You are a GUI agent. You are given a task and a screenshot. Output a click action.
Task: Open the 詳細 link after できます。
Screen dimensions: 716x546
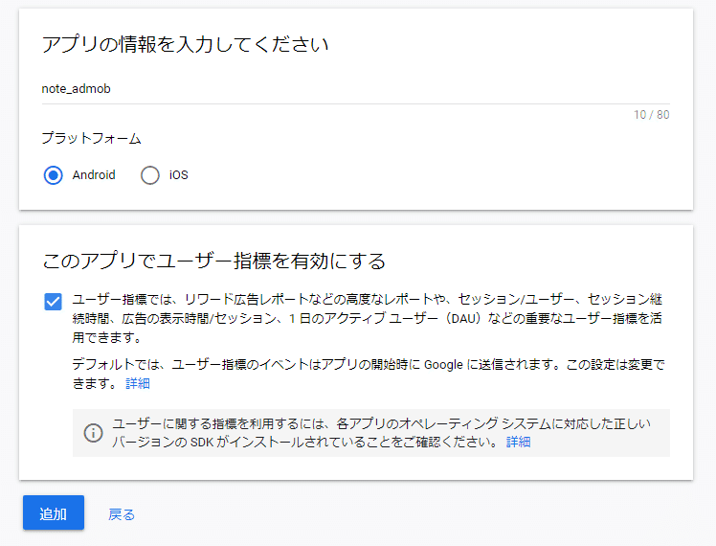(138, 383)
